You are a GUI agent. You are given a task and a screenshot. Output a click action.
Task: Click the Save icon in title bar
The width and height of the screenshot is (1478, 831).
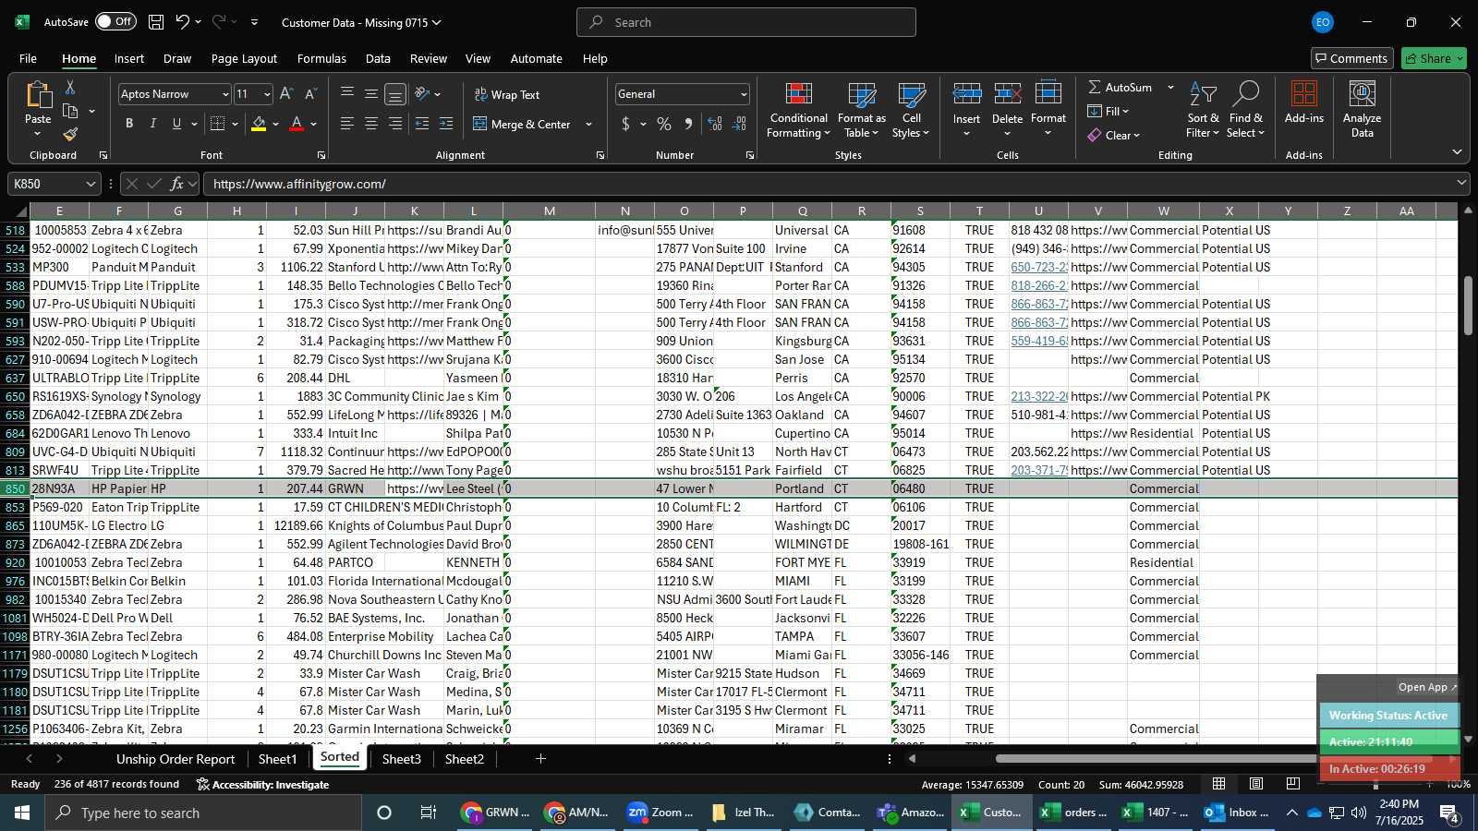156,22
